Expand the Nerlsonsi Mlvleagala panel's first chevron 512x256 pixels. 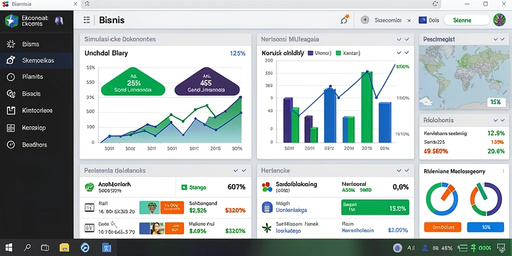coord(399,39)
